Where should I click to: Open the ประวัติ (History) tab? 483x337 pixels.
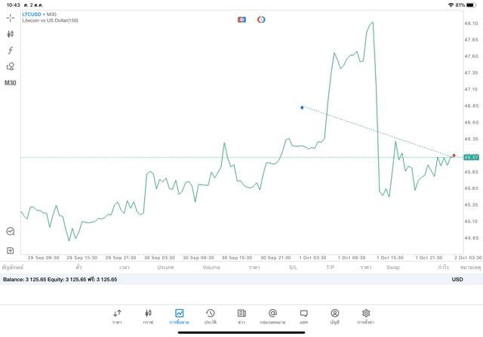click(x=210, y=316)
